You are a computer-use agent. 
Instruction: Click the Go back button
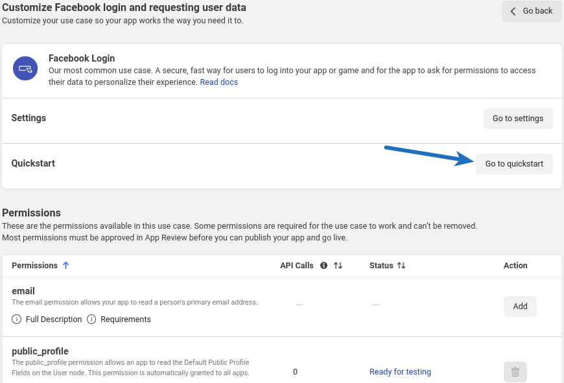532,11
